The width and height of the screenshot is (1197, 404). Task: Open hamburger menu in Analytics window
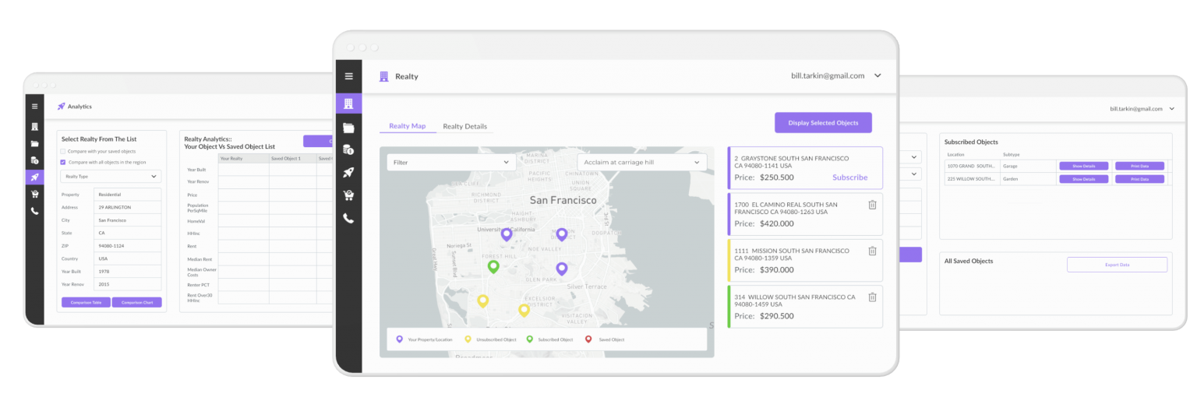click(34, 106)
